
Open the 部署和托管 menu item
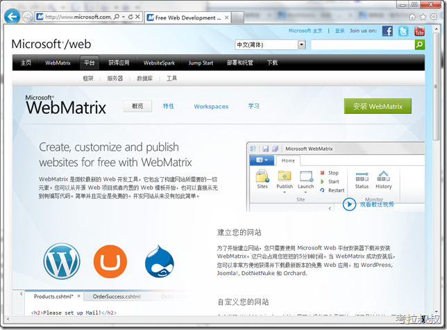tap(239, 63)
